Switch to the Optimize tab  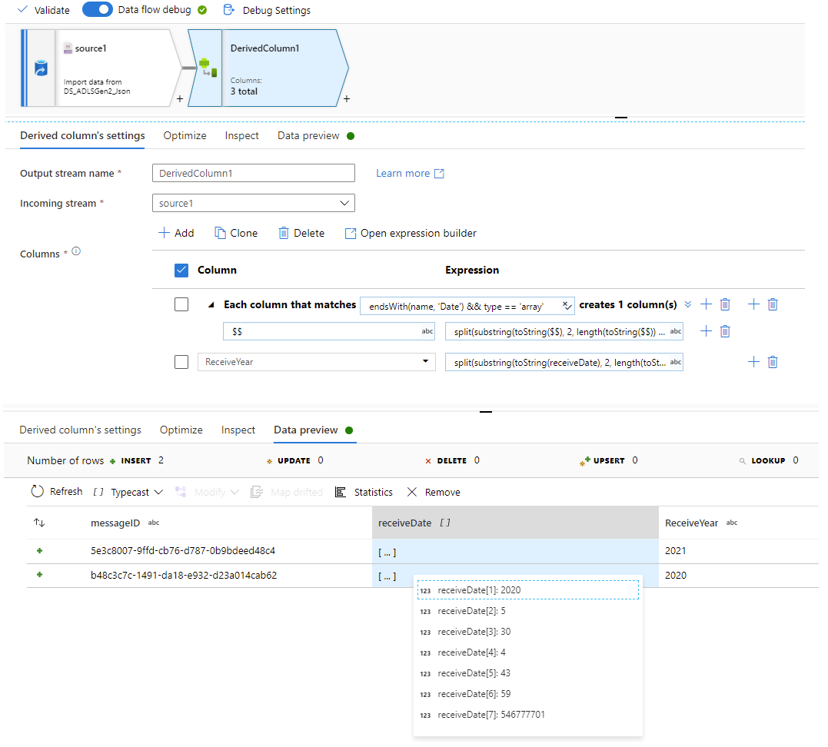[185, 135]
